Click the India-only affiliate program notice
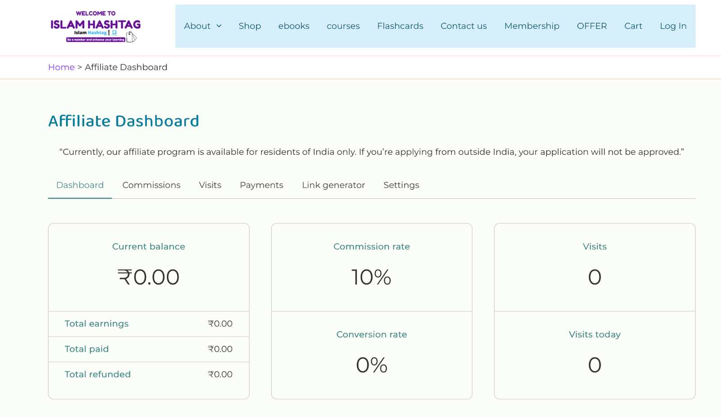The height and width of the screenshot is (417, 721). pyautogui.click(x=372, y=152)
